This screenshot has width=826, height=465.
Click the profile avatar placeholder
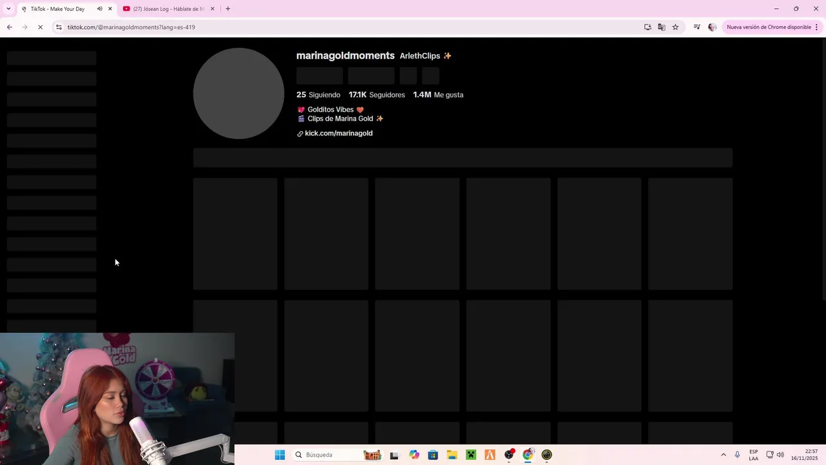[x=239, y=94]
